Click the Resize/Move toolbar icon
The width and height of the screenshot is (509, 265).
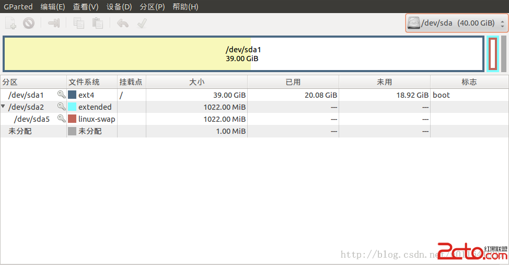coord(54,23)
